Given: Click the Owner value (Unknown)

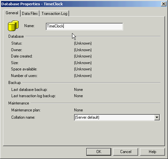Looking at the screenshot, I should point(83,50).
